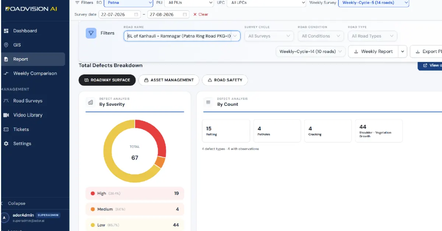This screenshot has width=442, height=231.
Task: Select the Shoulder - Vegetation Growth card
Action: (x=379, y=131)
